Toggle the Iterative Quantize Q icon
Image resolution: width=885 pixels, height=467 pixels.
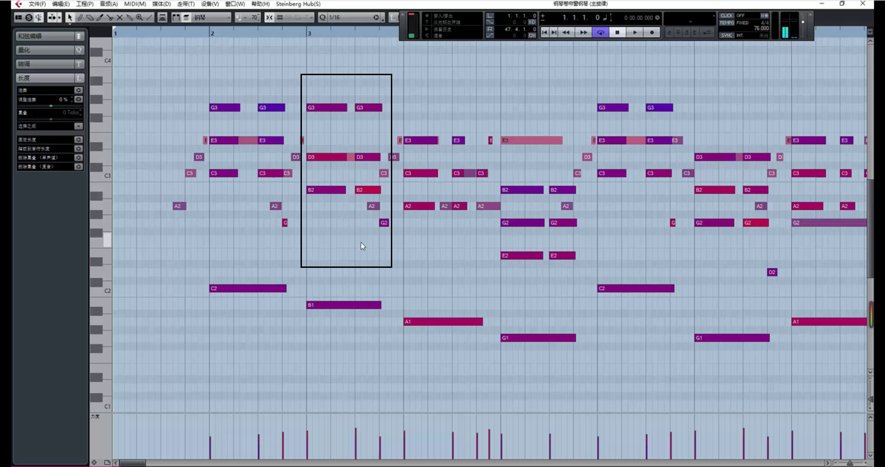pyautogui.click(x=323, y=18)
